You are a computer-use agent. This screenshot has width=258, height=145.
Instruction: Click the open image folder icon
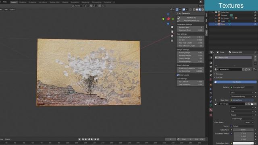coord(252,104)
